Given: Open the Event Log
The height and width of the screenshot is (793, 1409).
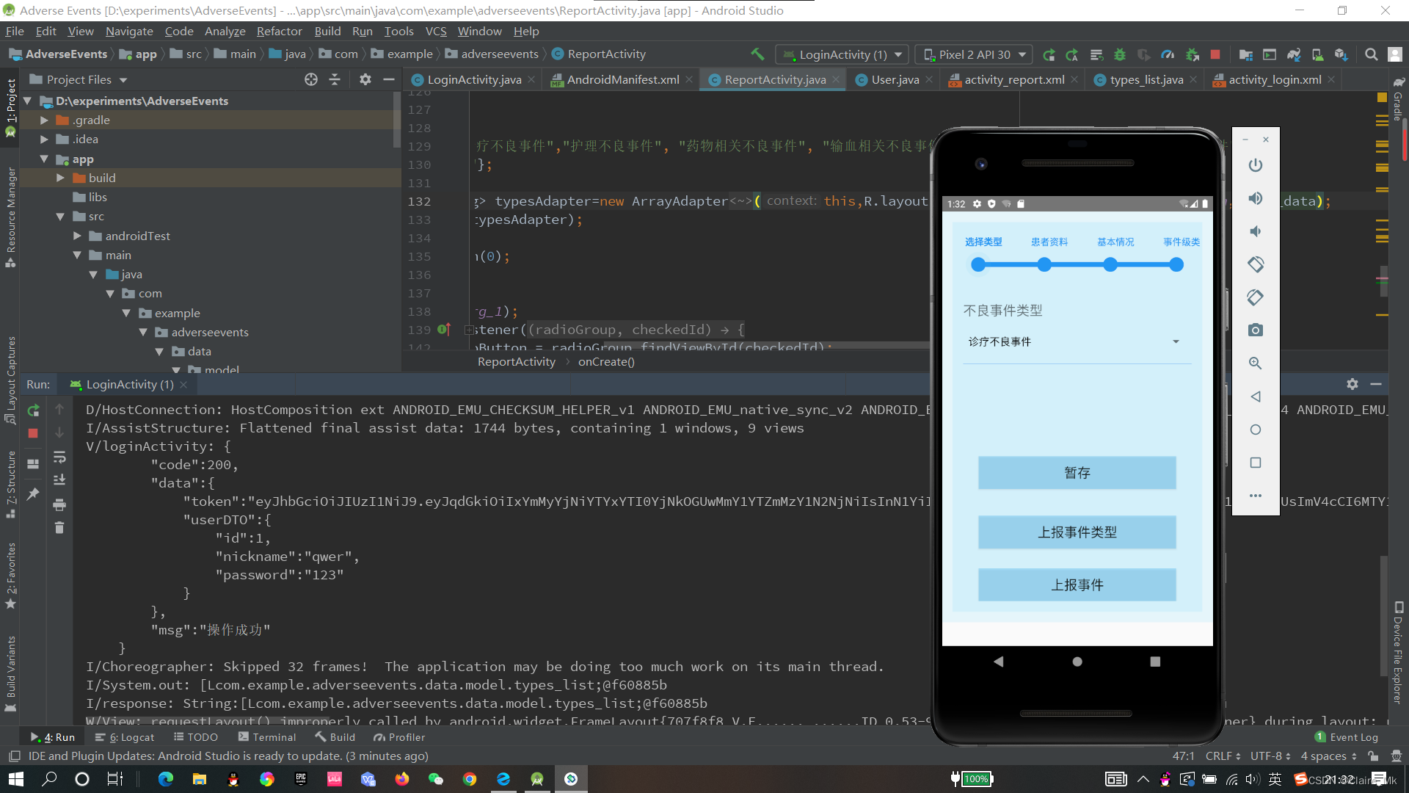Looking at the screenshot, I should coord(1346,737).
